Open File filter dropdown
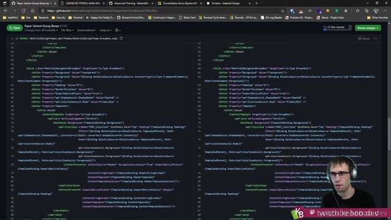391x220 pixels. 67,30
